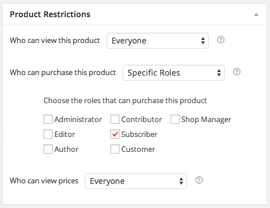270x208 pixels.
Task: Open the 'Who can purchase this product' dropdown
Action: tap(173, 73)
